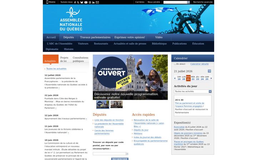This screenshot has height=160, width=257.
Task: Open Recherche avancée link
Action: coord(203,2)
